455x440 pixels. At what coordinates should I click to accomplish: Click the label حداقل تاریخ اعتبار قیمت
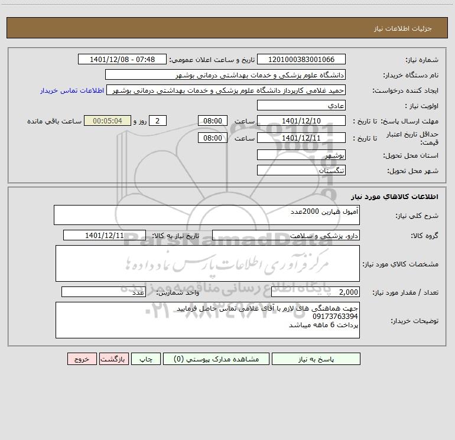[412, 138]
